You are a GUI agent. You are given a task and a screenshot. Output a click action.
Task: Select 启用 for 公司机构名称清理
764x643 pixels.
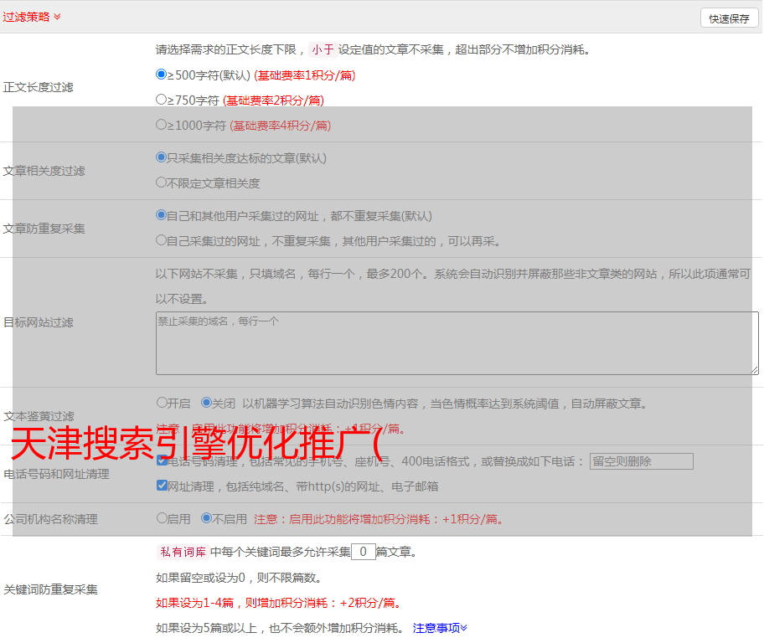[162, 518]
